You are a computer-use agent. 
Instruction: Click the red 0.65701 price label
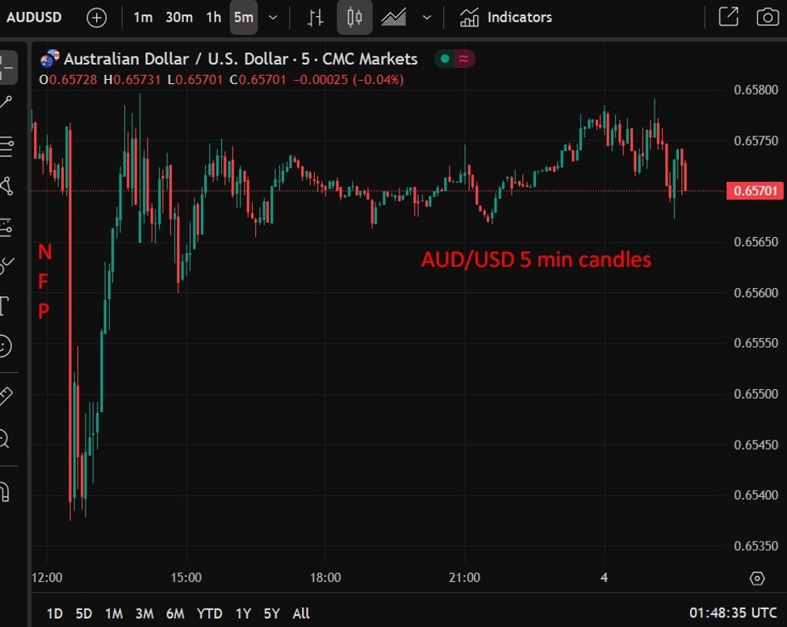point(753,190)
